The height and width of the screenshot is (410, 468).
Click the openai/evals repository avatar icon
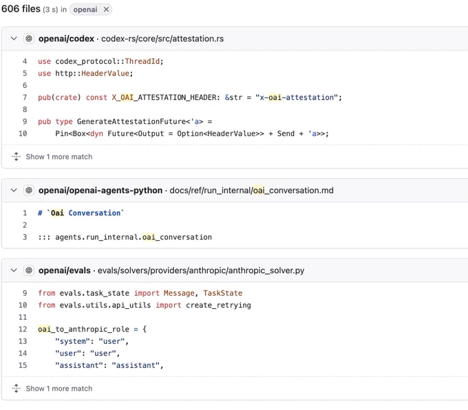[29, 270]
